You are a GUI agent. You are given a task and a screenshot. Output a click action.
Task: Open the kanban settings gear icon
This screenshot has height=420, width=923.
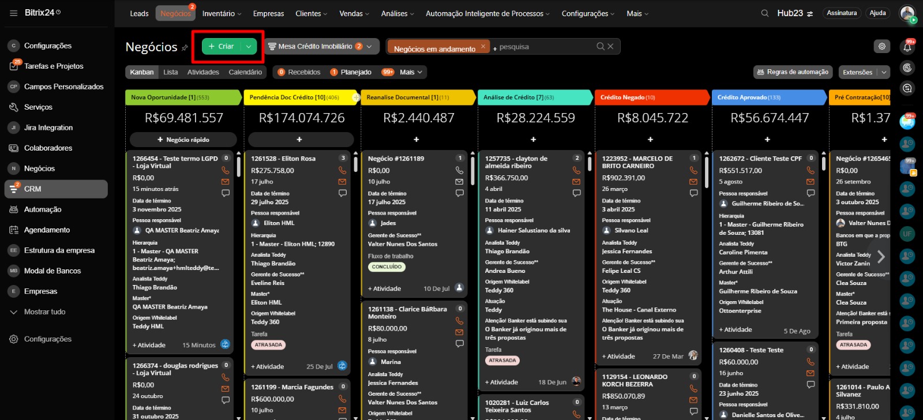(x=881, y=47)
